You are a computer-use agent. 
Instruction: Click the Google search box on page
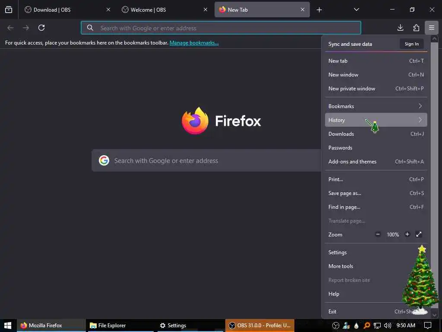(206, 161)
